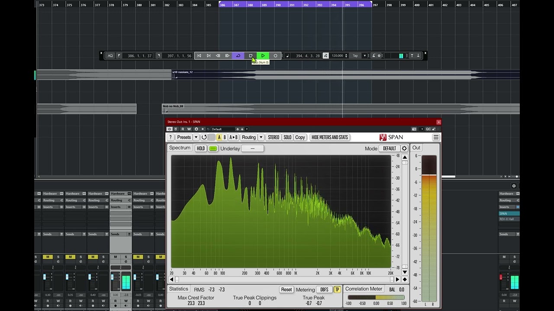Expand the dropdown arrow next to Presets
Screen dimensions: 554x311
196,137
